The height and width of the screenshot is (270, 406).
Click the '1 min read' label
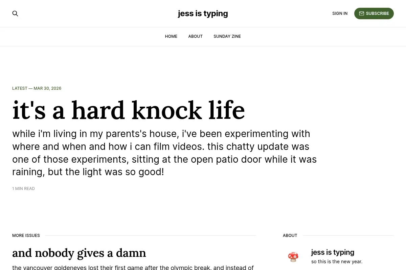[24, 189]
